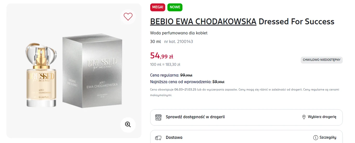Click the 54,99 zł promotional price
Viewport: 355px width, 143px height.
[162, 56]
